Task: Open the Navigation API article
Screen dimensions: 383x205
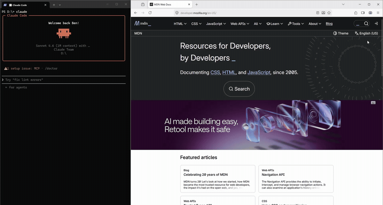Action: [x=273, y=174]
